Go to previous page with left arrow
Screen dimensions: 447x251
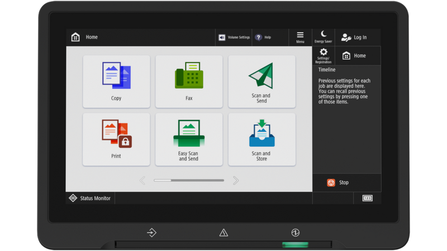(x=142, y=180)
